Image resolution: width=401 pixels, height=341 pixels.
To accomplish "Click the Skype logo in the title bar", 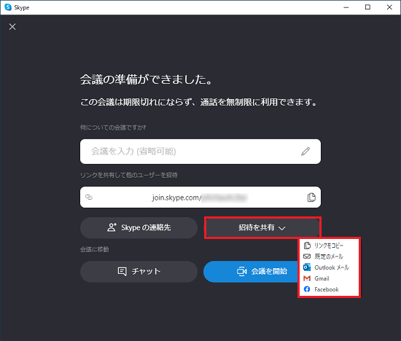I will (8, 7).
